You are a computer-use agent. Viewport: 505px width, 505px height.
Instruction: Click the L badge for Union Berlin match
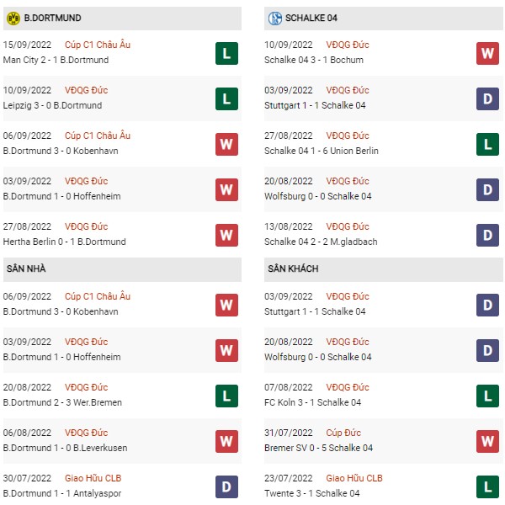[487, 144]
